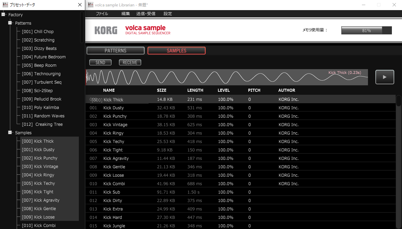Click the NAME column header
Image resolution: width=402 pixels, height=229 pixels.
click(109, 90)
